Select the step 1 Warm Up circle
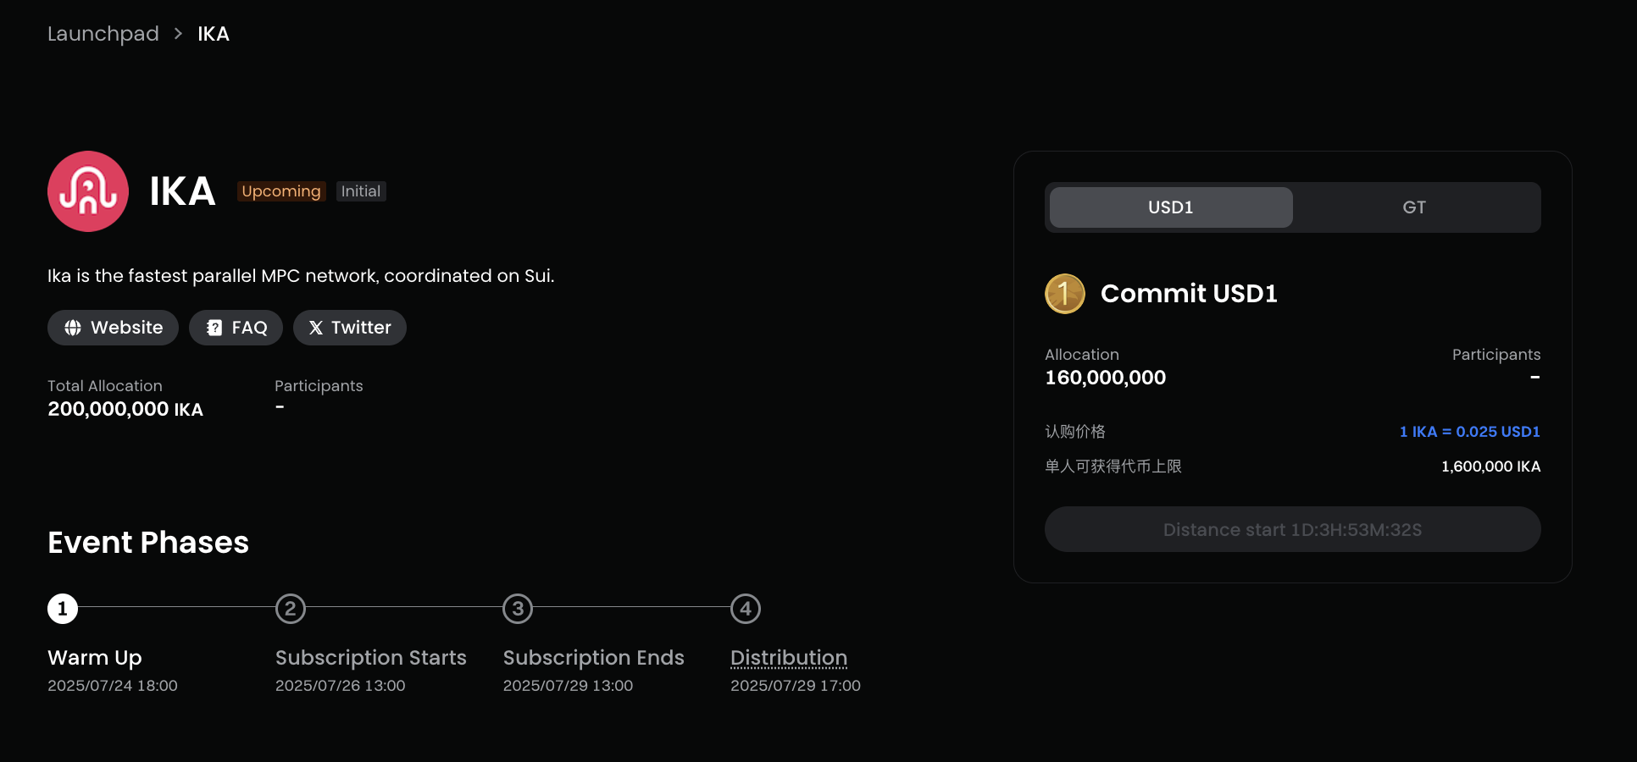Image resolution: width=1637 pixels, height=762 pixels. click(x=63, y=609)
